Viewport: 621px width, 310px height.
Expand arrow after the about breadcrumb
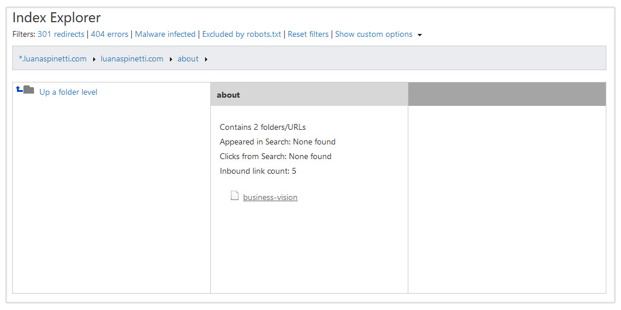pyautogui.click(x=206, y=59)
